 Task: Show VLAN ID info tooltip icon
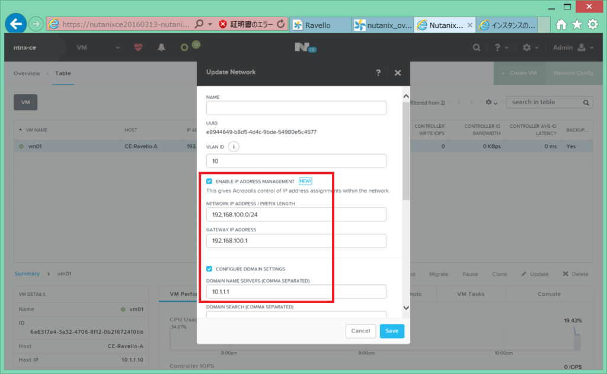click(234, 147)
